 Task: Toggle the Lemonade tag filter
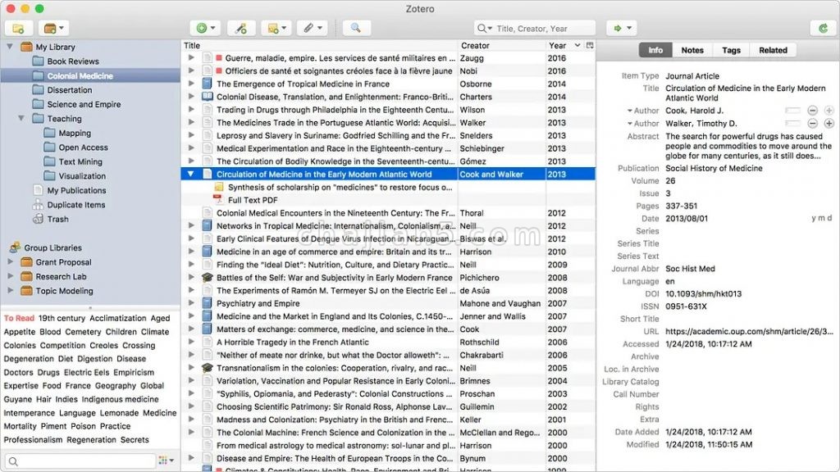pyautogui.click(x=119, y=413)
